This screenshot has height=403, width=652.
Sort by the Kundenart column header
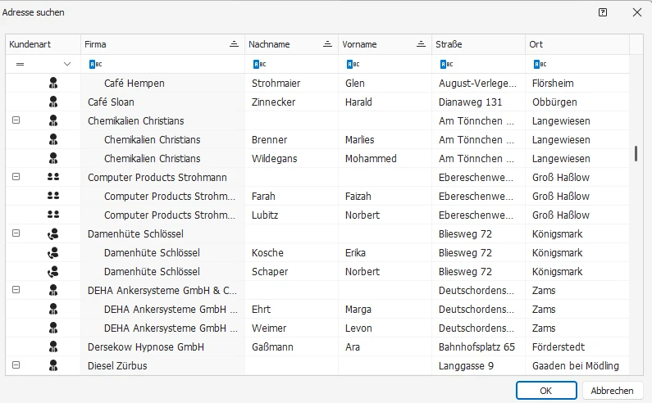pyautogui.click(x=43, y=44)
